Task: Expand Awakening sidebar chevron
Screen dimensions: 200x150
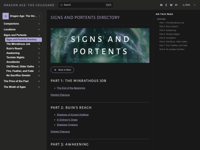Action: coord(39,53)
